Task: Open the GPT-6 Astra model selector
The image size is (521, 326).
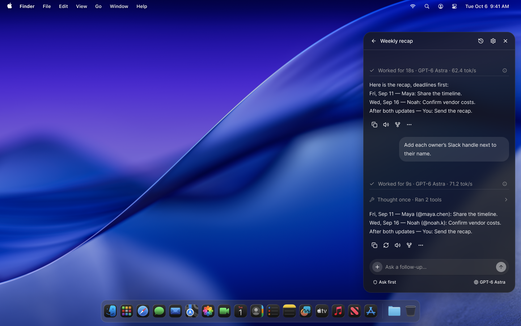Action: tap(490, 282)
